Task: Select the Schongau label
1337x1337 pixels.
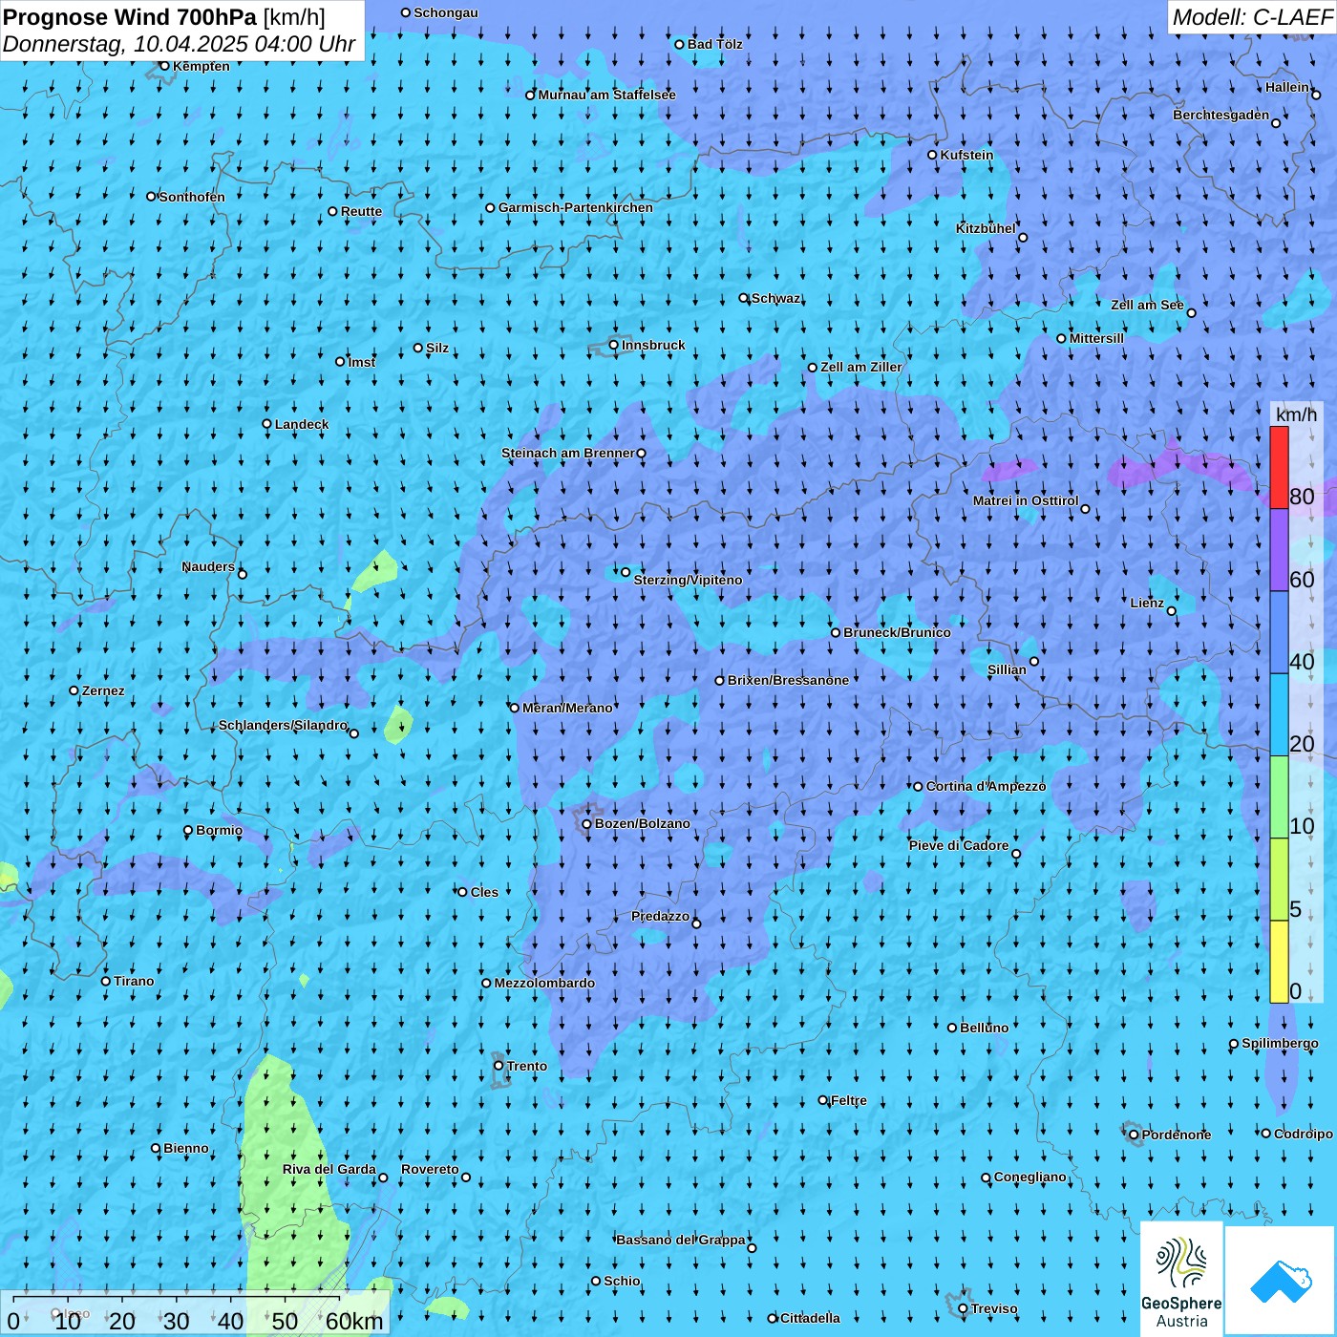Action: (446, 12)
